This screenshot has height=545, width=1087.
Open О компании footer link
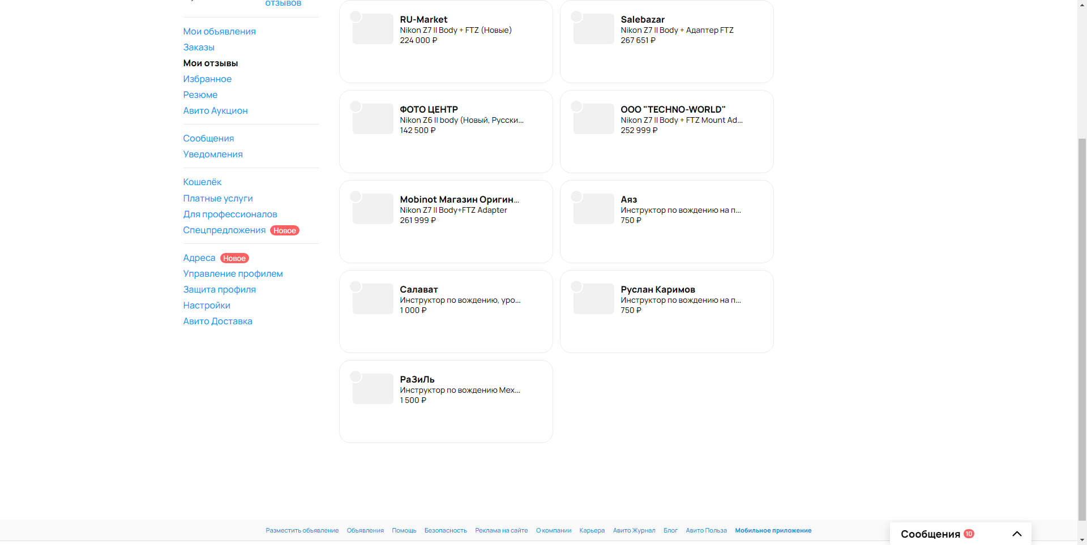[x=554, y=530]
